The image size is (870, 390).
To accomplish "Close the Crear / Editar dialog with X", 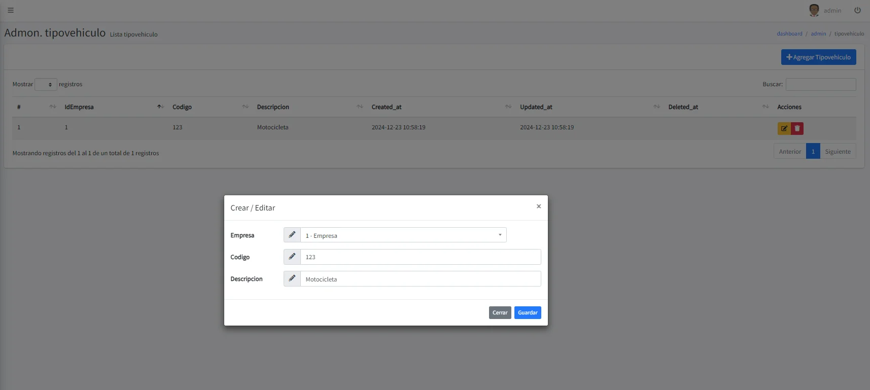I will (x=539, y=206).
